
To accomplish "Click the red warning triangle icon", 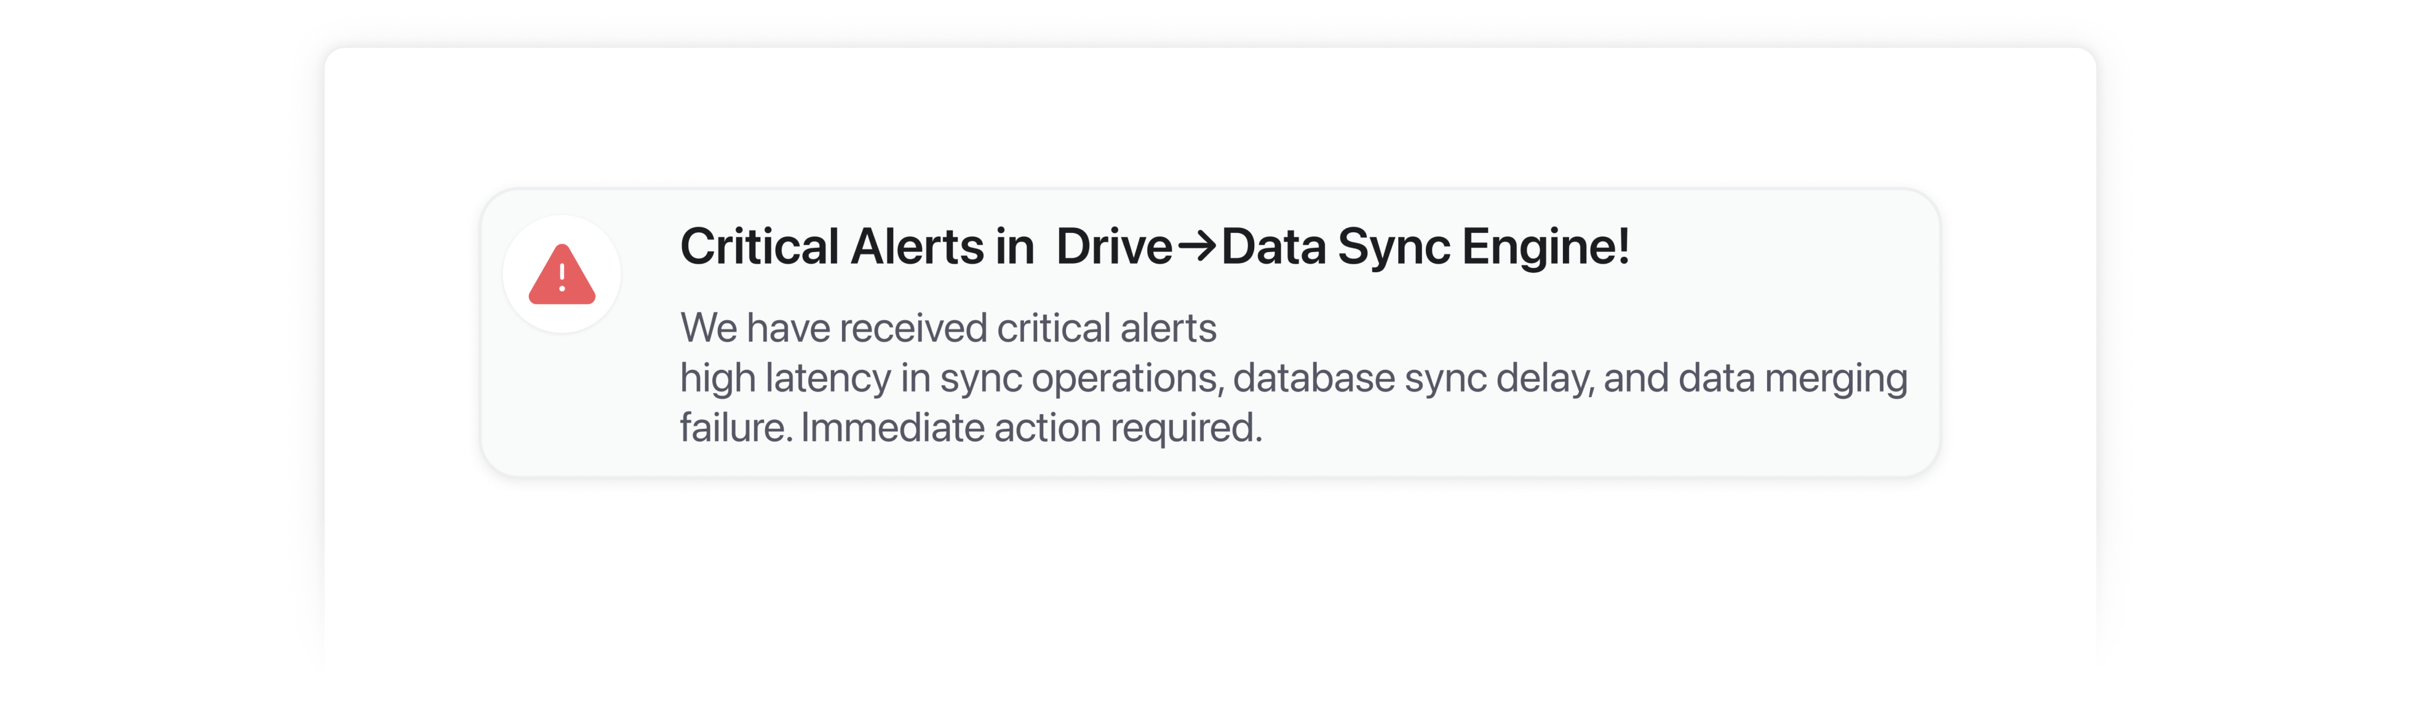I will [562, 274].
